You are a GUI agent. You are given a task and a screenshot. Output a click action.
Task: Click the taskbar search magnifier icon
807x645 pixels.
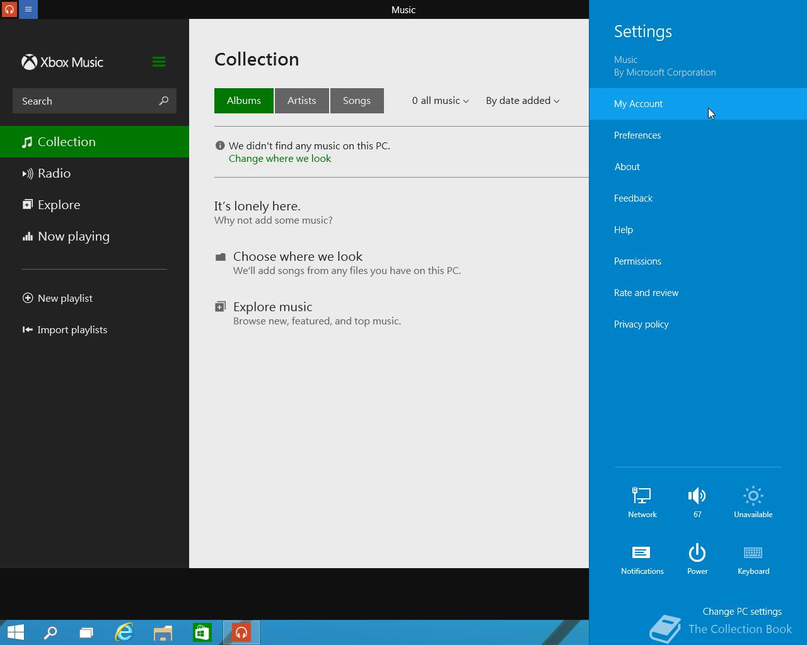pos(50,632)
